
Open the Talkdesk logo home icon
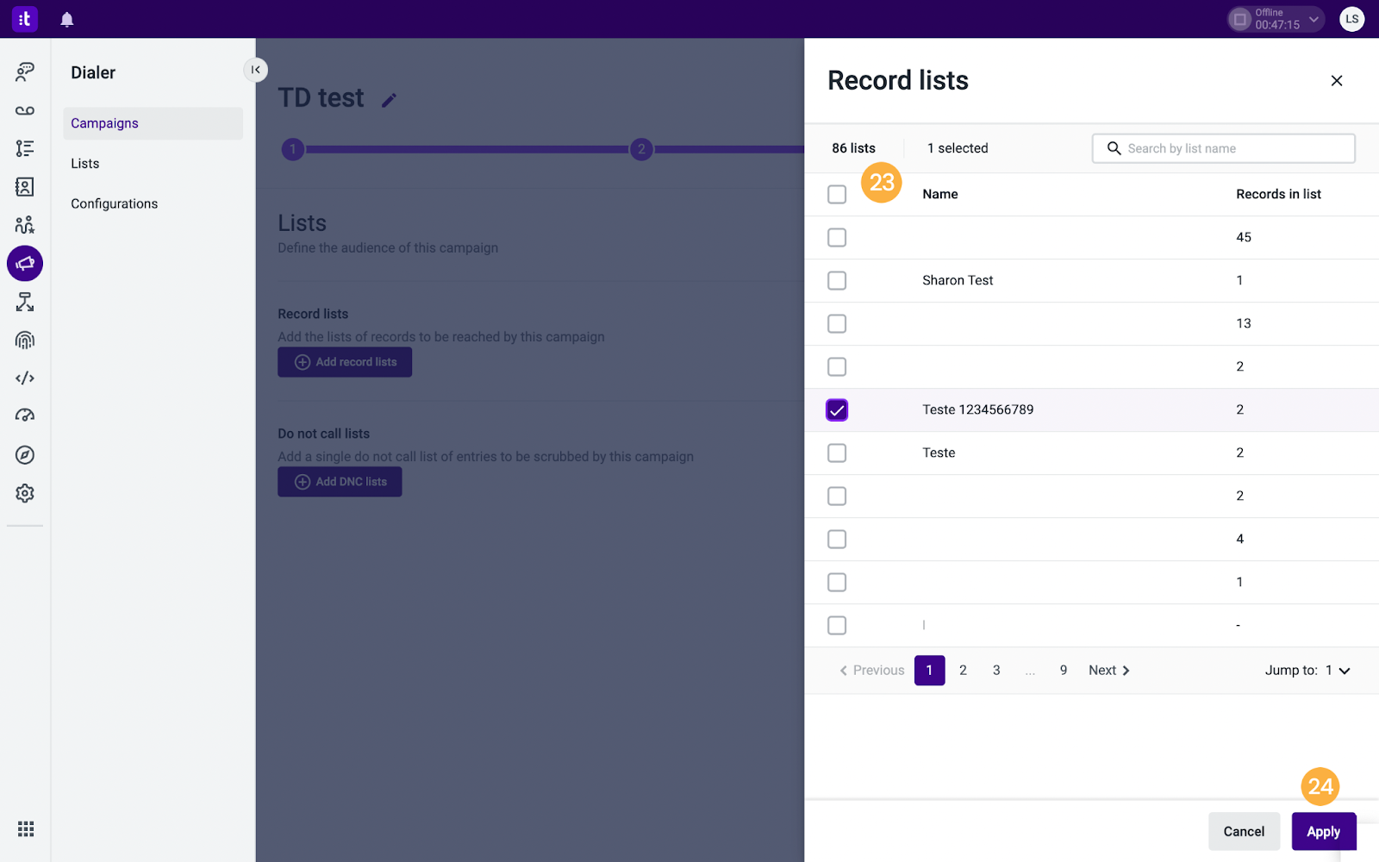(25, 19)
